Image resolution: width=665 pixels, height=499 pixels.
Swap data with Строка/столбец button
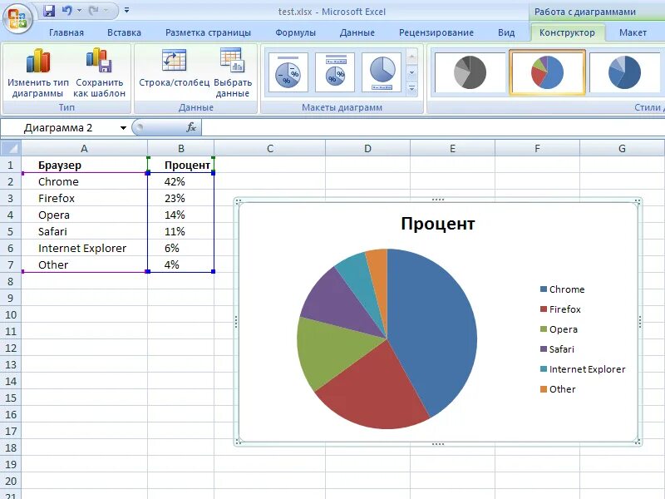pyautogui.click(x=174, y=68)
